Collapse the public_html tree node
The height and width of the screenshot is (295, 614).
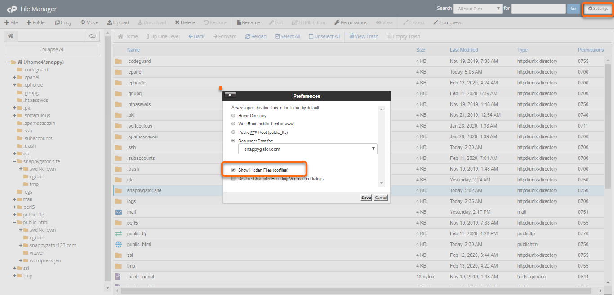14,222
